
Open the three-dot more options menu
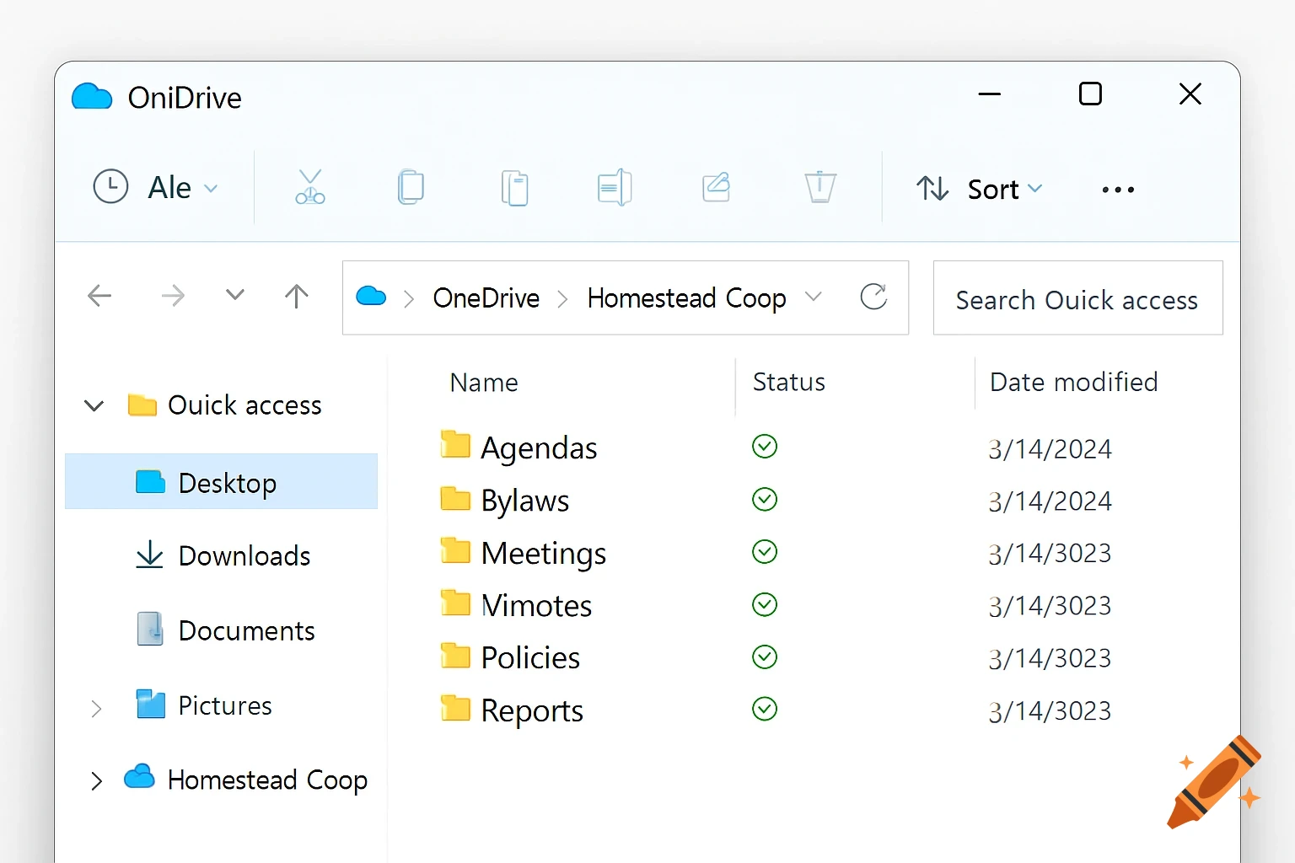(x=1118, y=190)
